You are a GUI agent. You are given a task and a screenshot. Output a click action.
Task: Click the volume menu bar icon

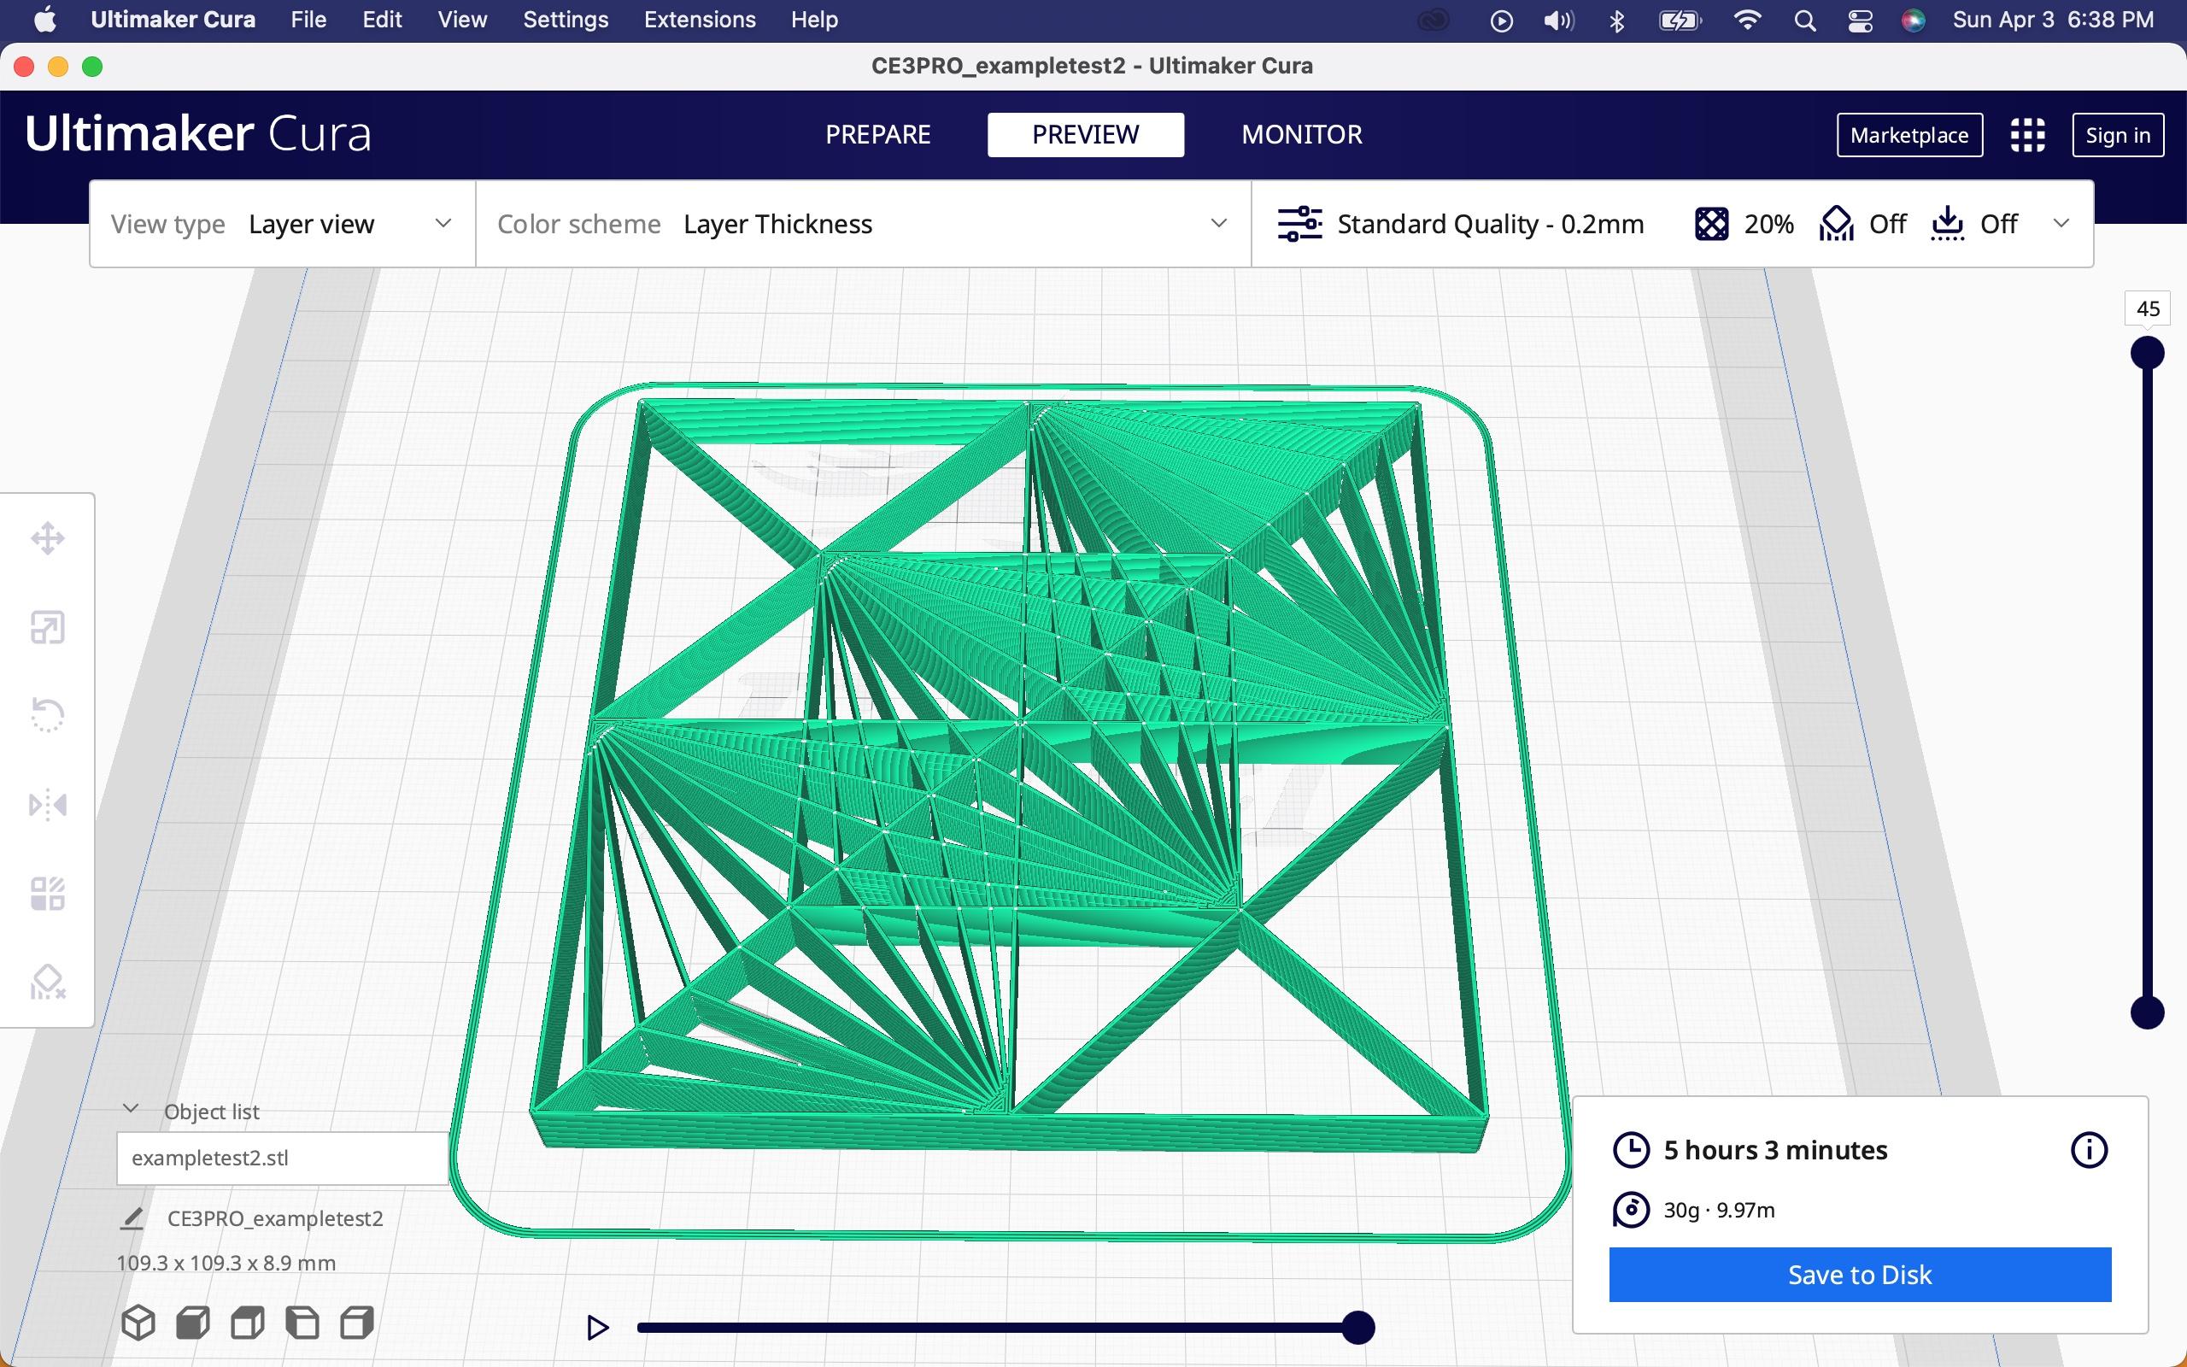[1559, 20]
